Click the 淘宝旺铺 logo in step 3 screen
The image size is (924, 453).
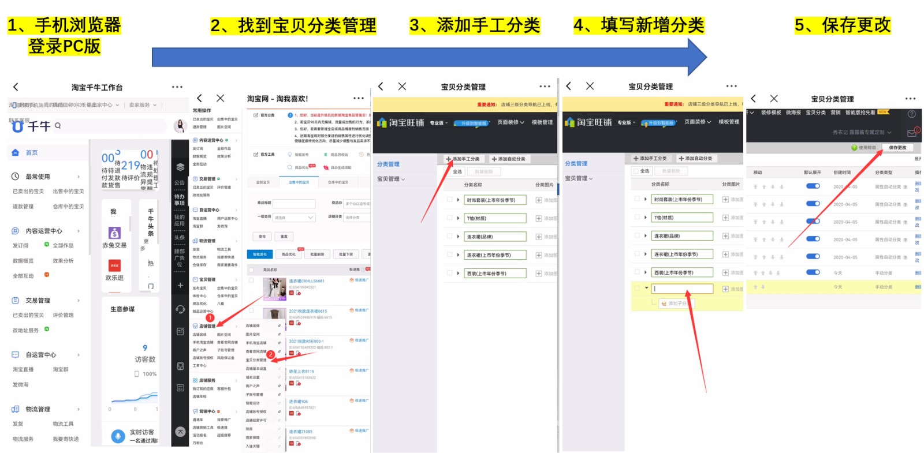[401, 122]
